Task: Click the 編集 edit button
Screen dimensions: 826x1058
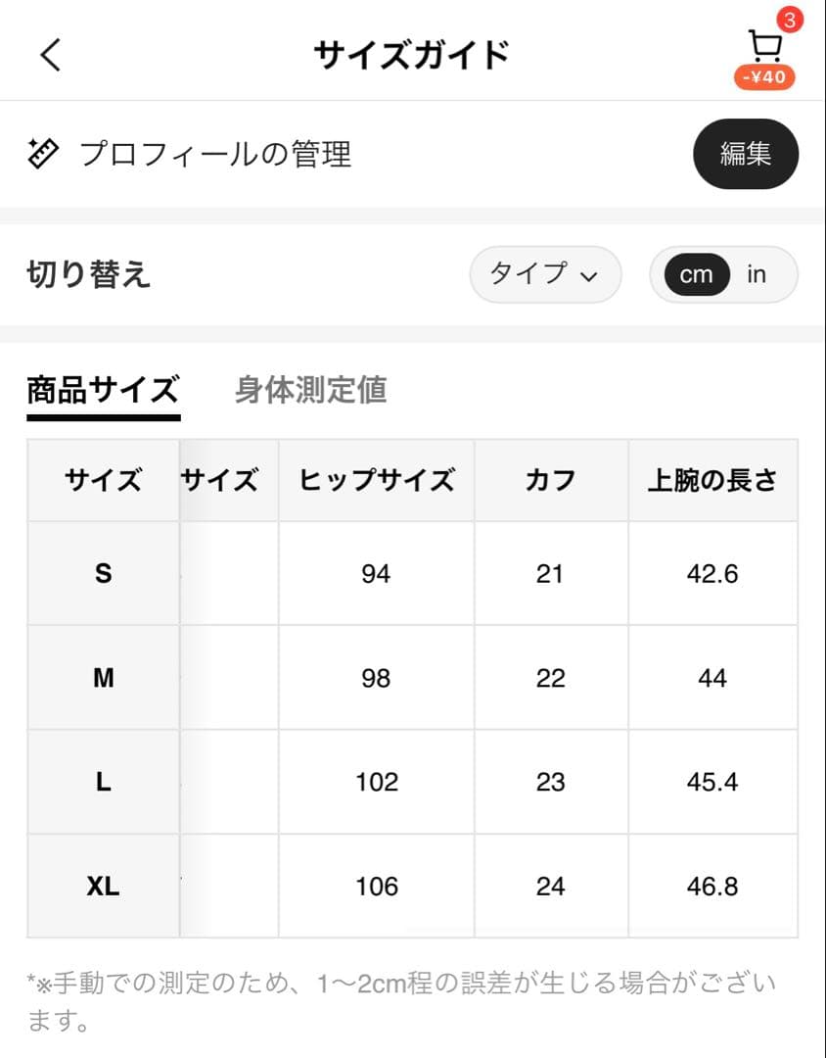Action: [x=746, y=154]
